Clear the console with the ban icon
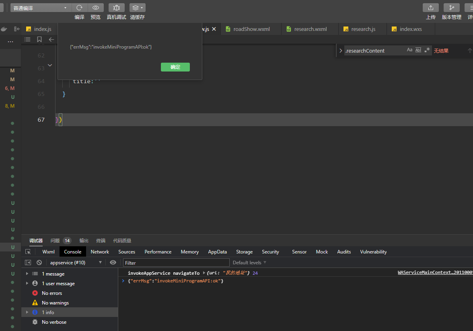473x331 pixels. pos(39,263)
